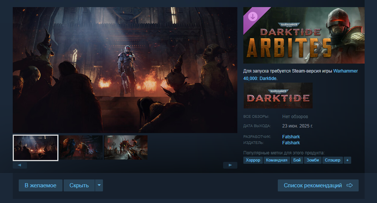Viewport: 377px width, 203px height.
Task: Click the Скрыть button
Action: point(79,185)
